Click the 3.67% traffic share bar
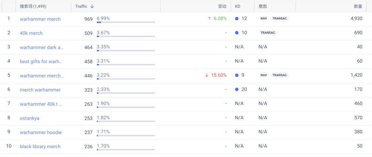The width and height of the screenshot is (372, 157). coord(126,36)
